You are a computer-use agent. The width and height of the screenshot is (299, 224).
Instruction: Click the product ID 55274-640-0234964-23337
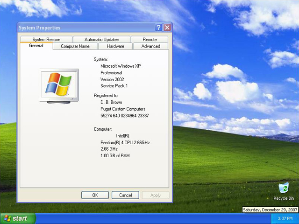click(x=125, y=115)
